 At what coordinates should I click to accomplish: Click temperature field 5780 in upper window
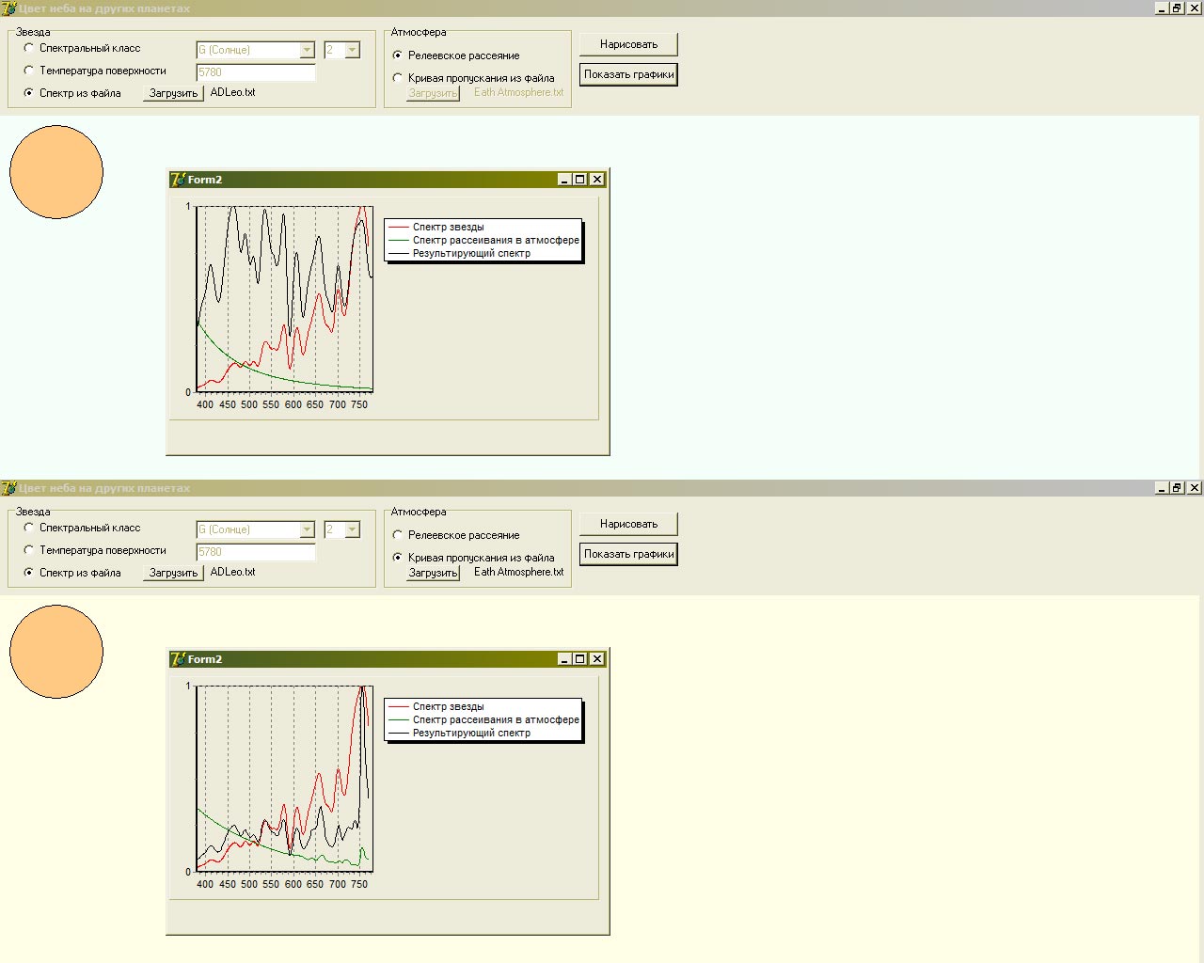pyautogui.click(x=256, y=72)
